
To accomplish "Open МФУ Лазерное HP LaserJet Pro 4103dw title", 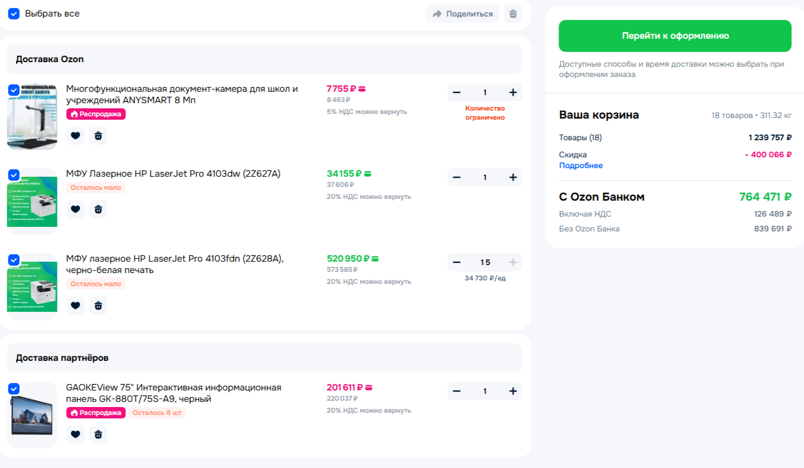I will (x=173, y=174).
